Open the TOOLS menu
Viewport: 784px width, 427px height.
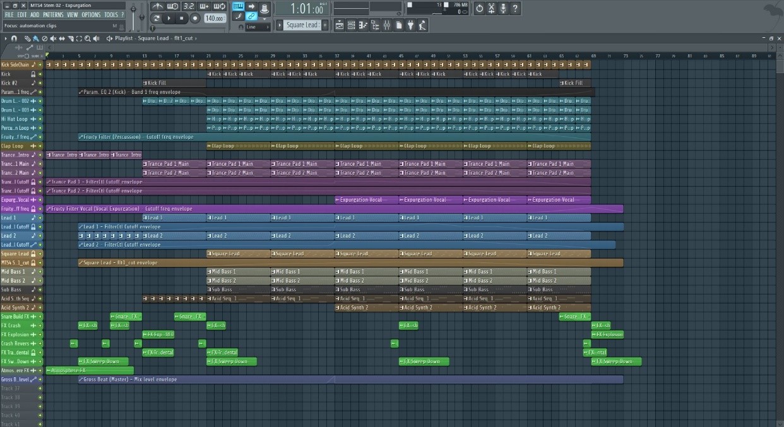110,15
